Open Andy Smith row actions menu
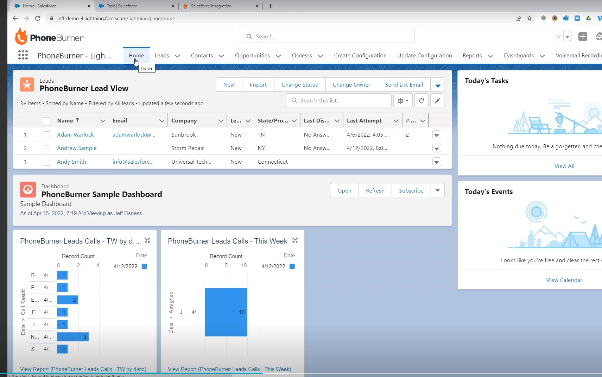The height and width of the screenshot is (377, 602). point(437,162)
